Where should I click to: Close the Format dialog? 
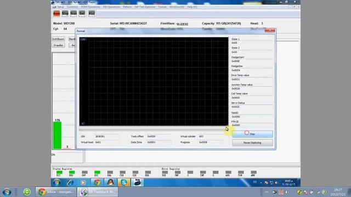270,31
